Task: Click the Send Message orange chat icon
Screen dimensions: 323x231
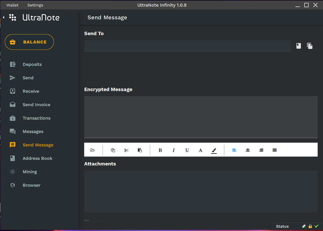Action: click(x=13, y=145)
